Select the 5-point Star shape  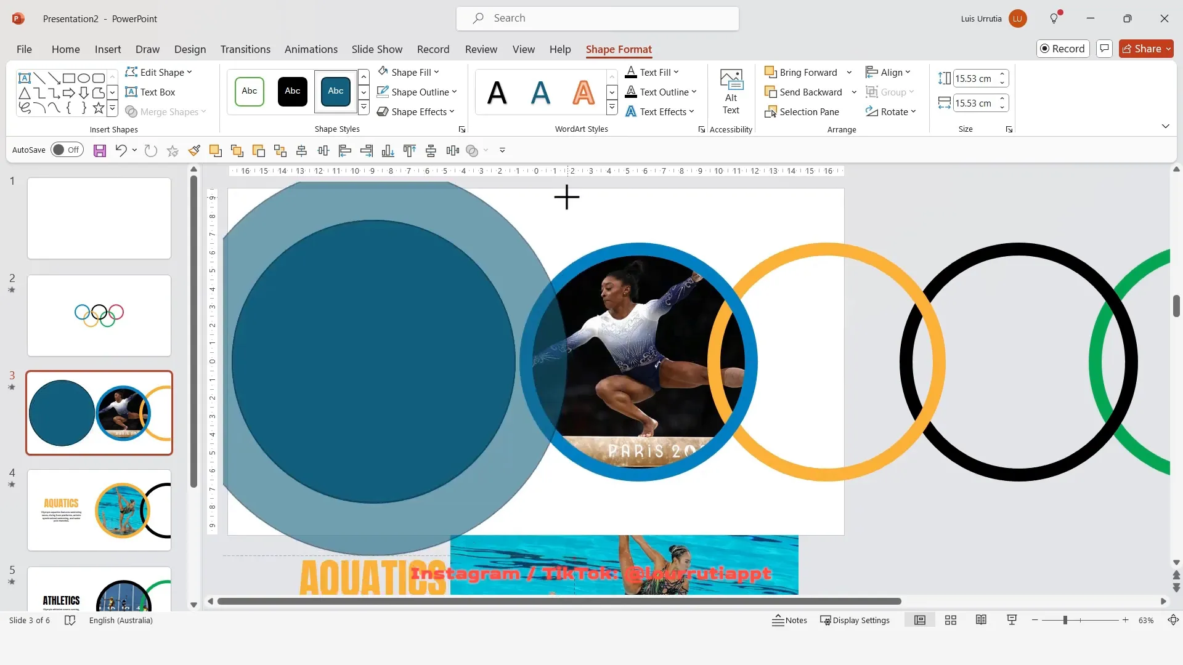[99, 108]
